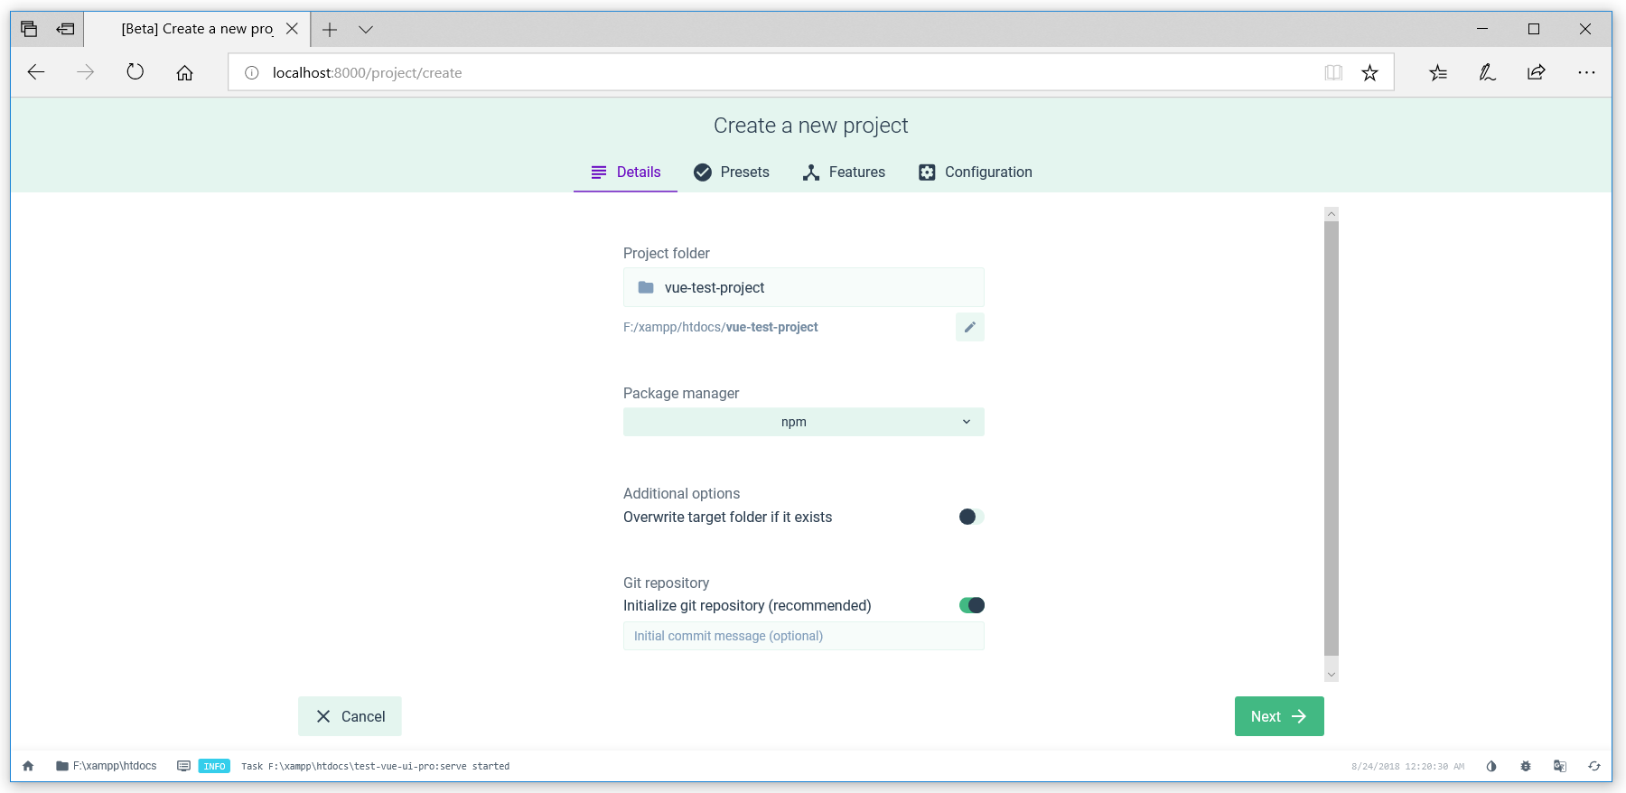Screen dimensions: 1626x793
Task: Click the Cancel button
Action: (350, 716)
